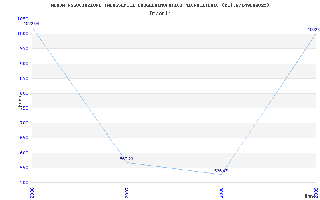Click the 1050 y-axis tick

click(23, 19)
